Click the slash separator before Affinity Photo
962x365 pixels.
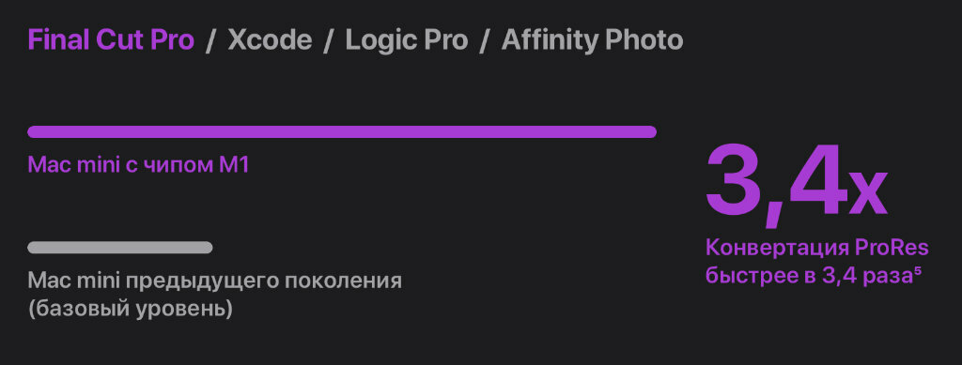[485, 41]
